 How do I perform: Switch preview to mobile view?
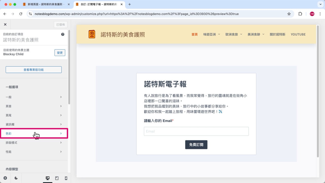66,178
